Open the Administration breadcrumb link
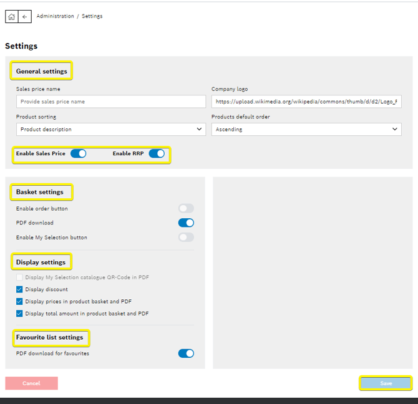This screenshot has width=418, height=404. (55, 16)
